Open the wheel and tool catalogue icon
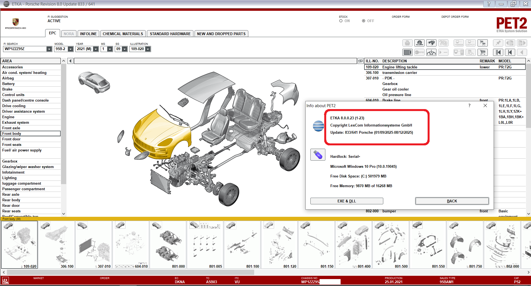The width and height of the screenshot is (531, 286). pos(419,43)
